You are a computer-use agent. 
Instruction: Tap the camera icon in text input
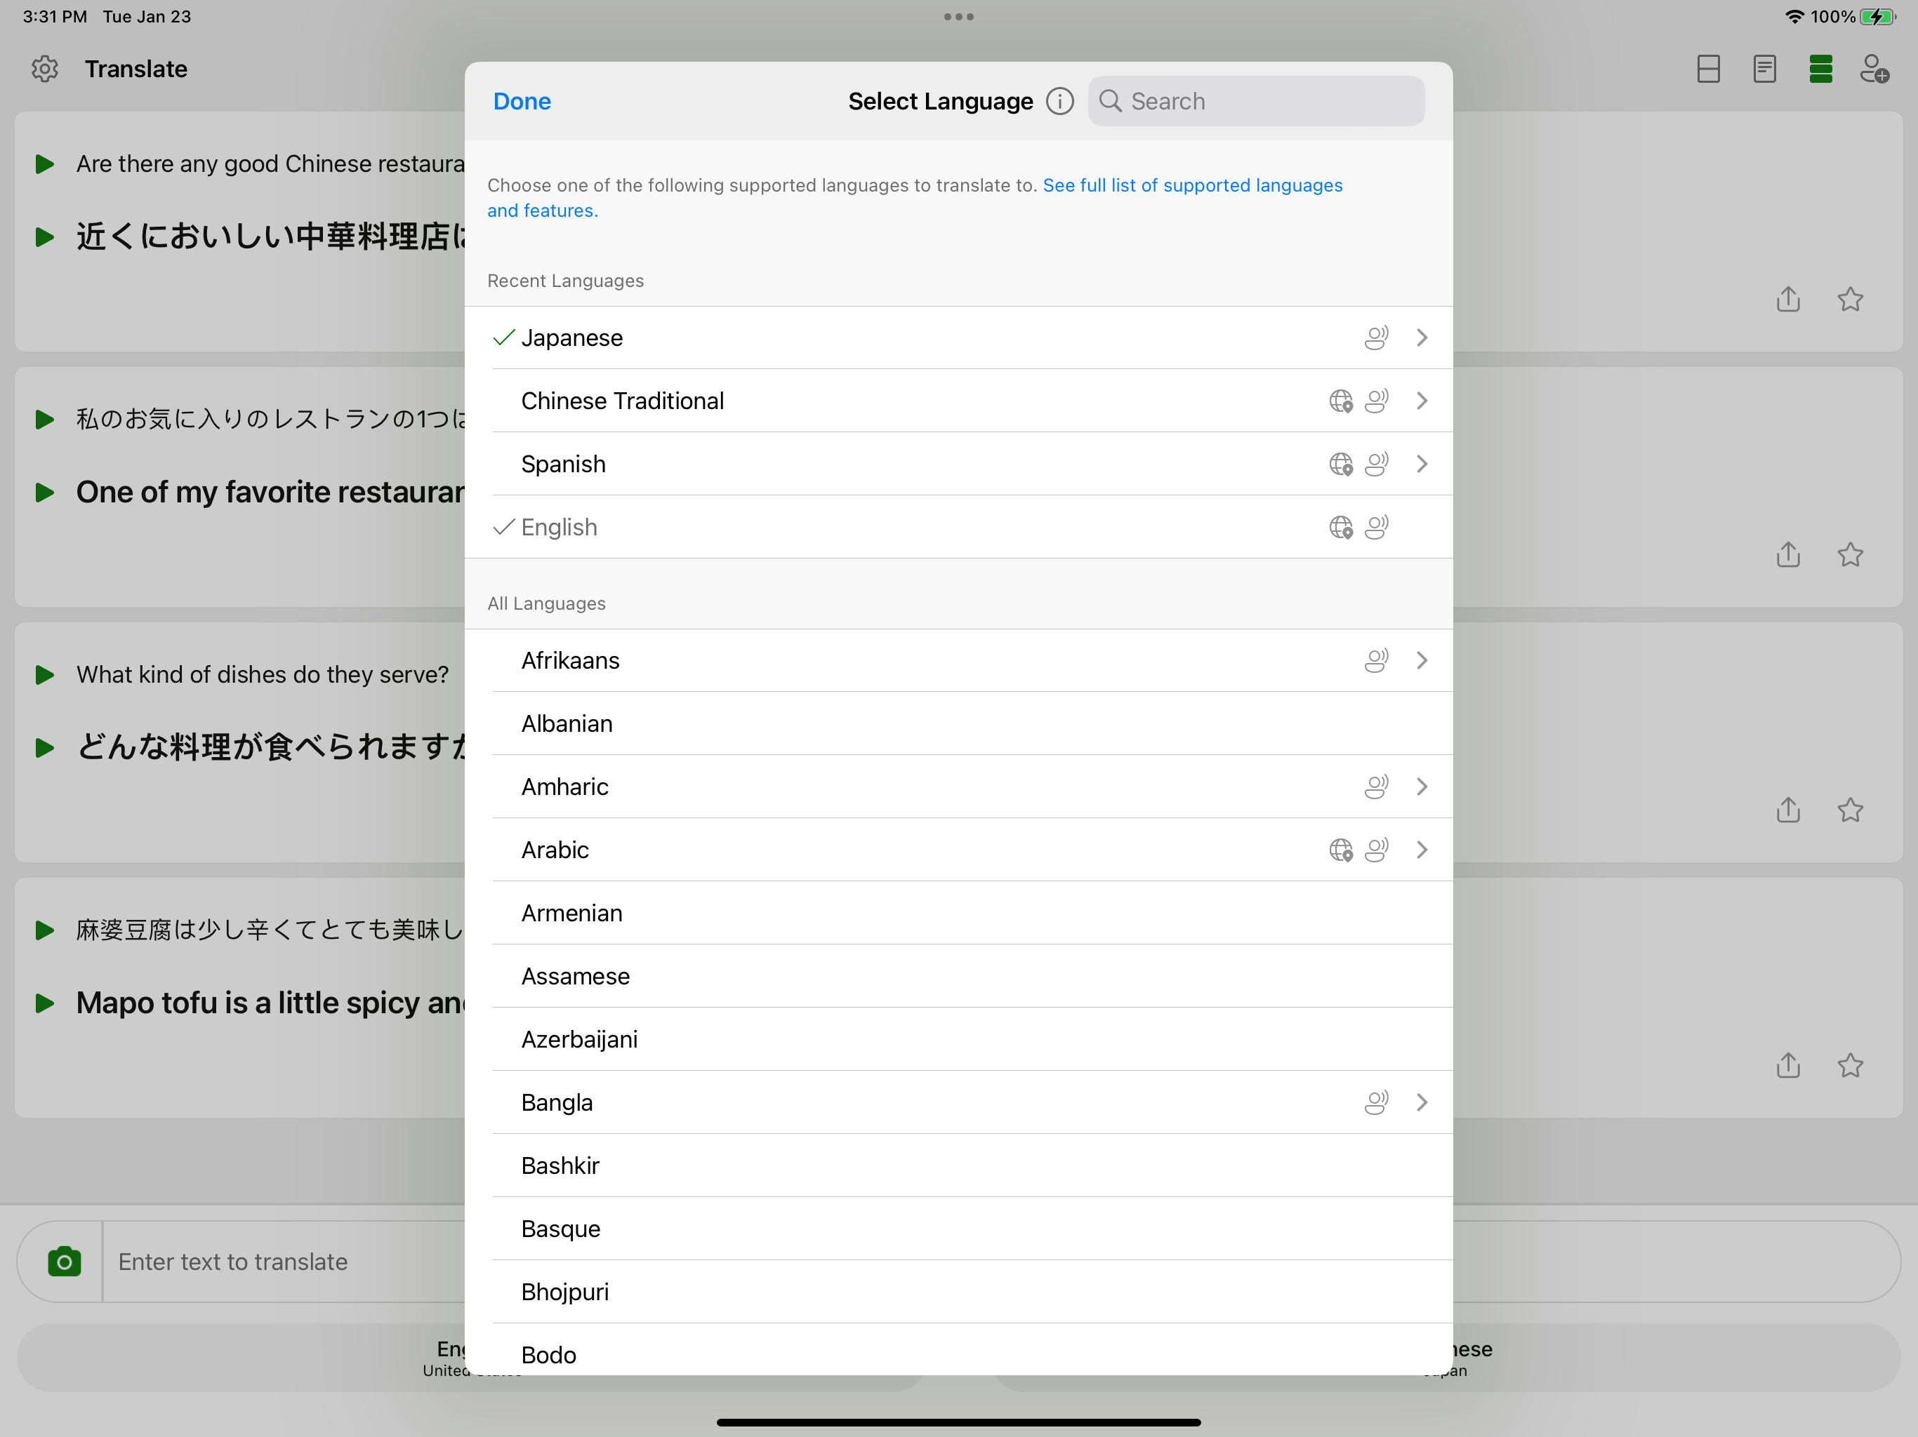coord(64,1262)
